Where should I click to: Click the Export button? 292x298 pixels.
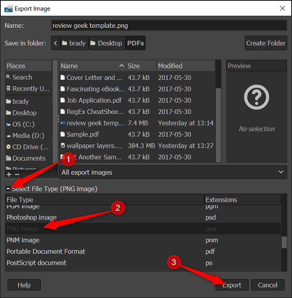(232, 285)
